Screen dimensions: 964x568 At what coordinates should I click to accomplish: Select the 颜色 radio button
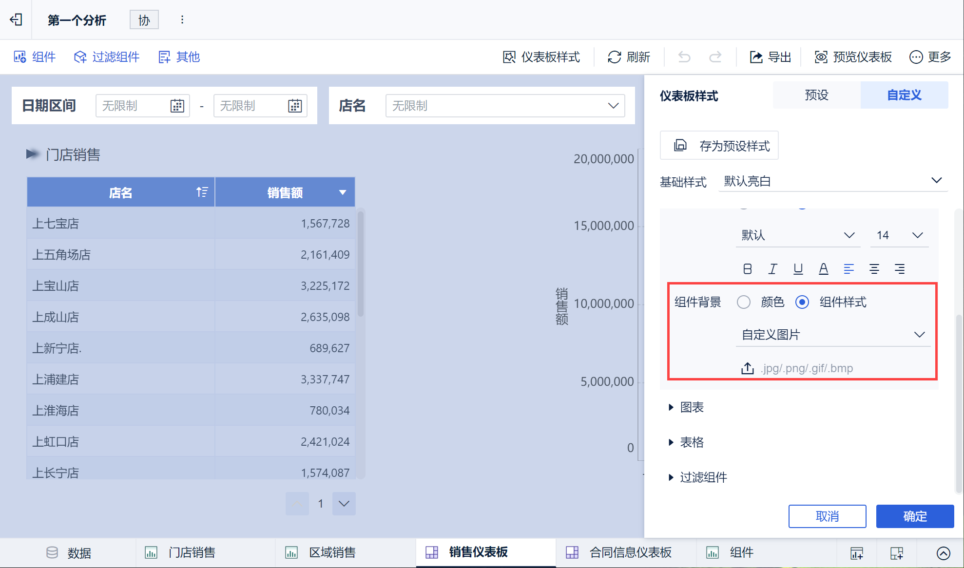click(x=744, y=302)
